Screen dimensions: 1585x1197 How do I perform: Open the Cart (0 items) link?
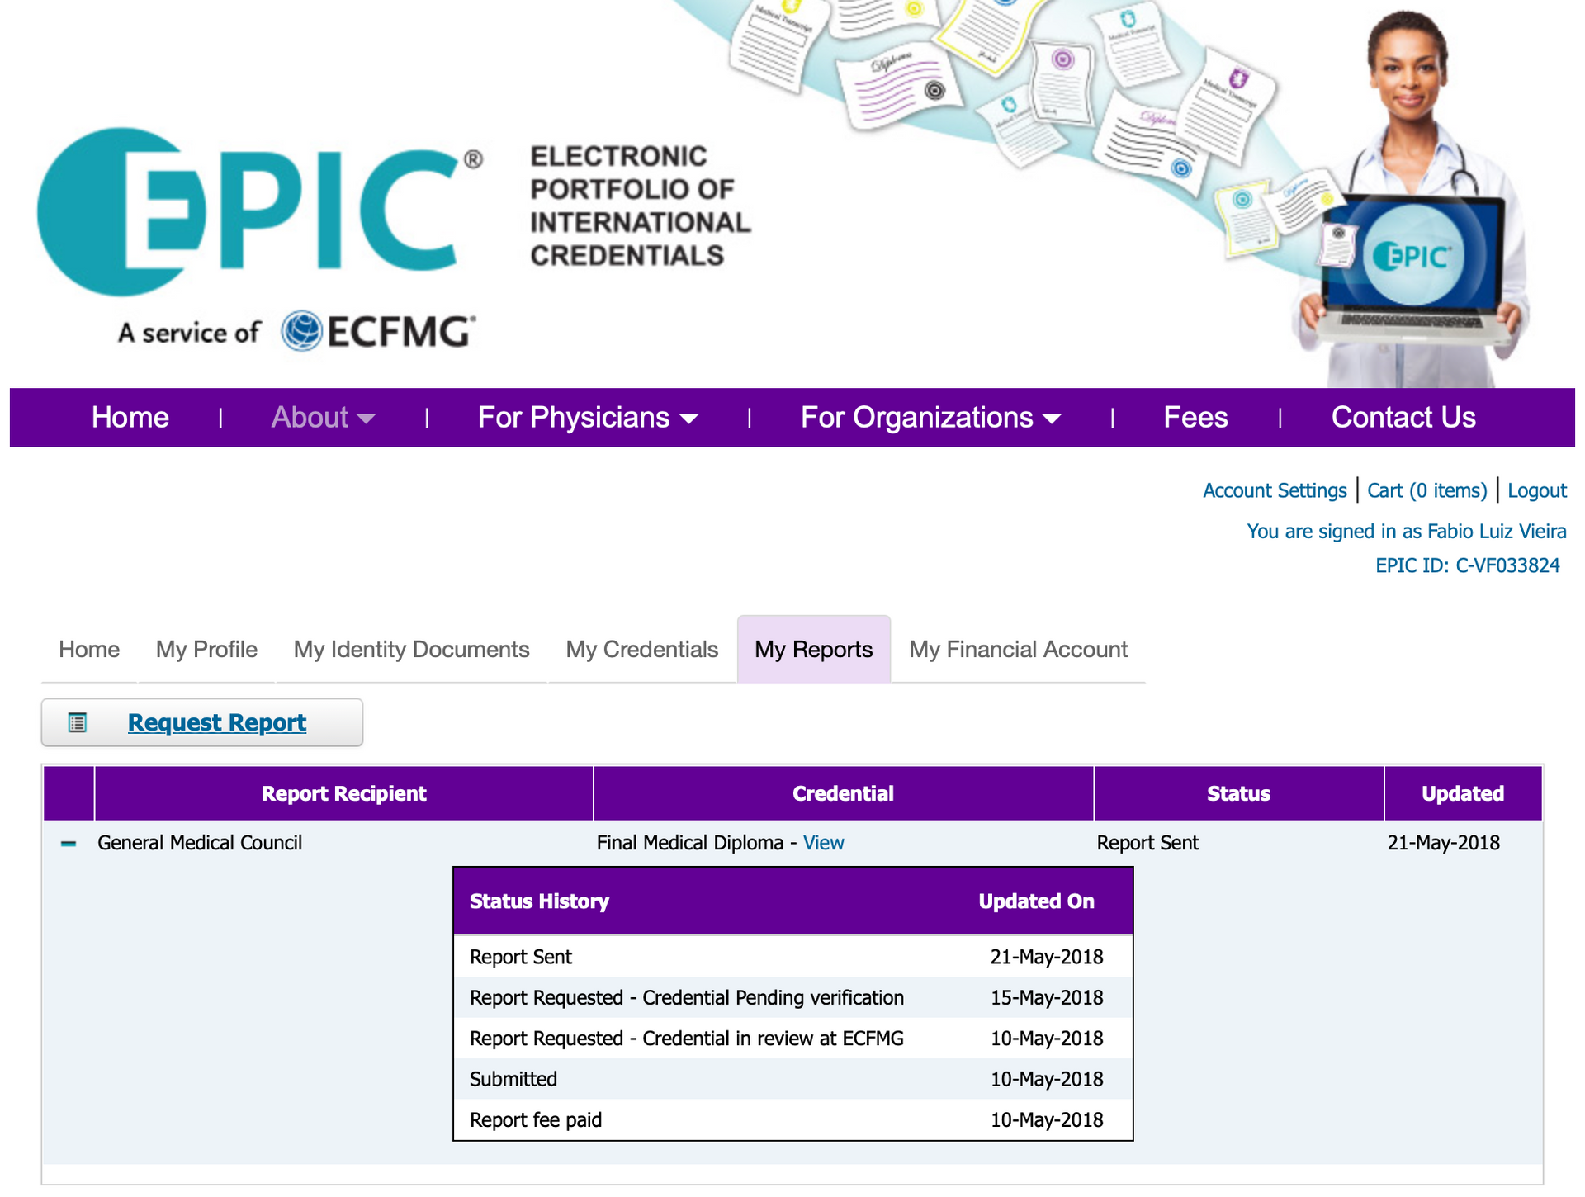pos(1426,491)
